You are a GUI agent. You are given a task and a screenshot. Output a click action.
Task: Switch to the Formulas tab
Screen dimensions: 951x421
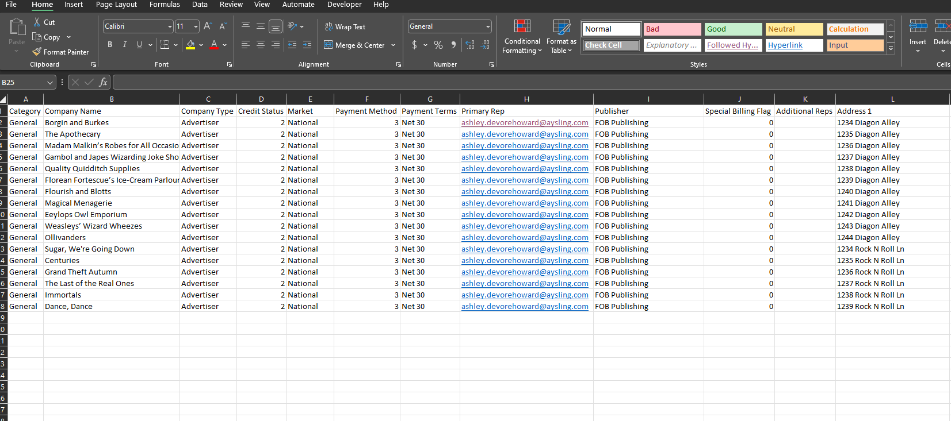(x=165, y=5)
